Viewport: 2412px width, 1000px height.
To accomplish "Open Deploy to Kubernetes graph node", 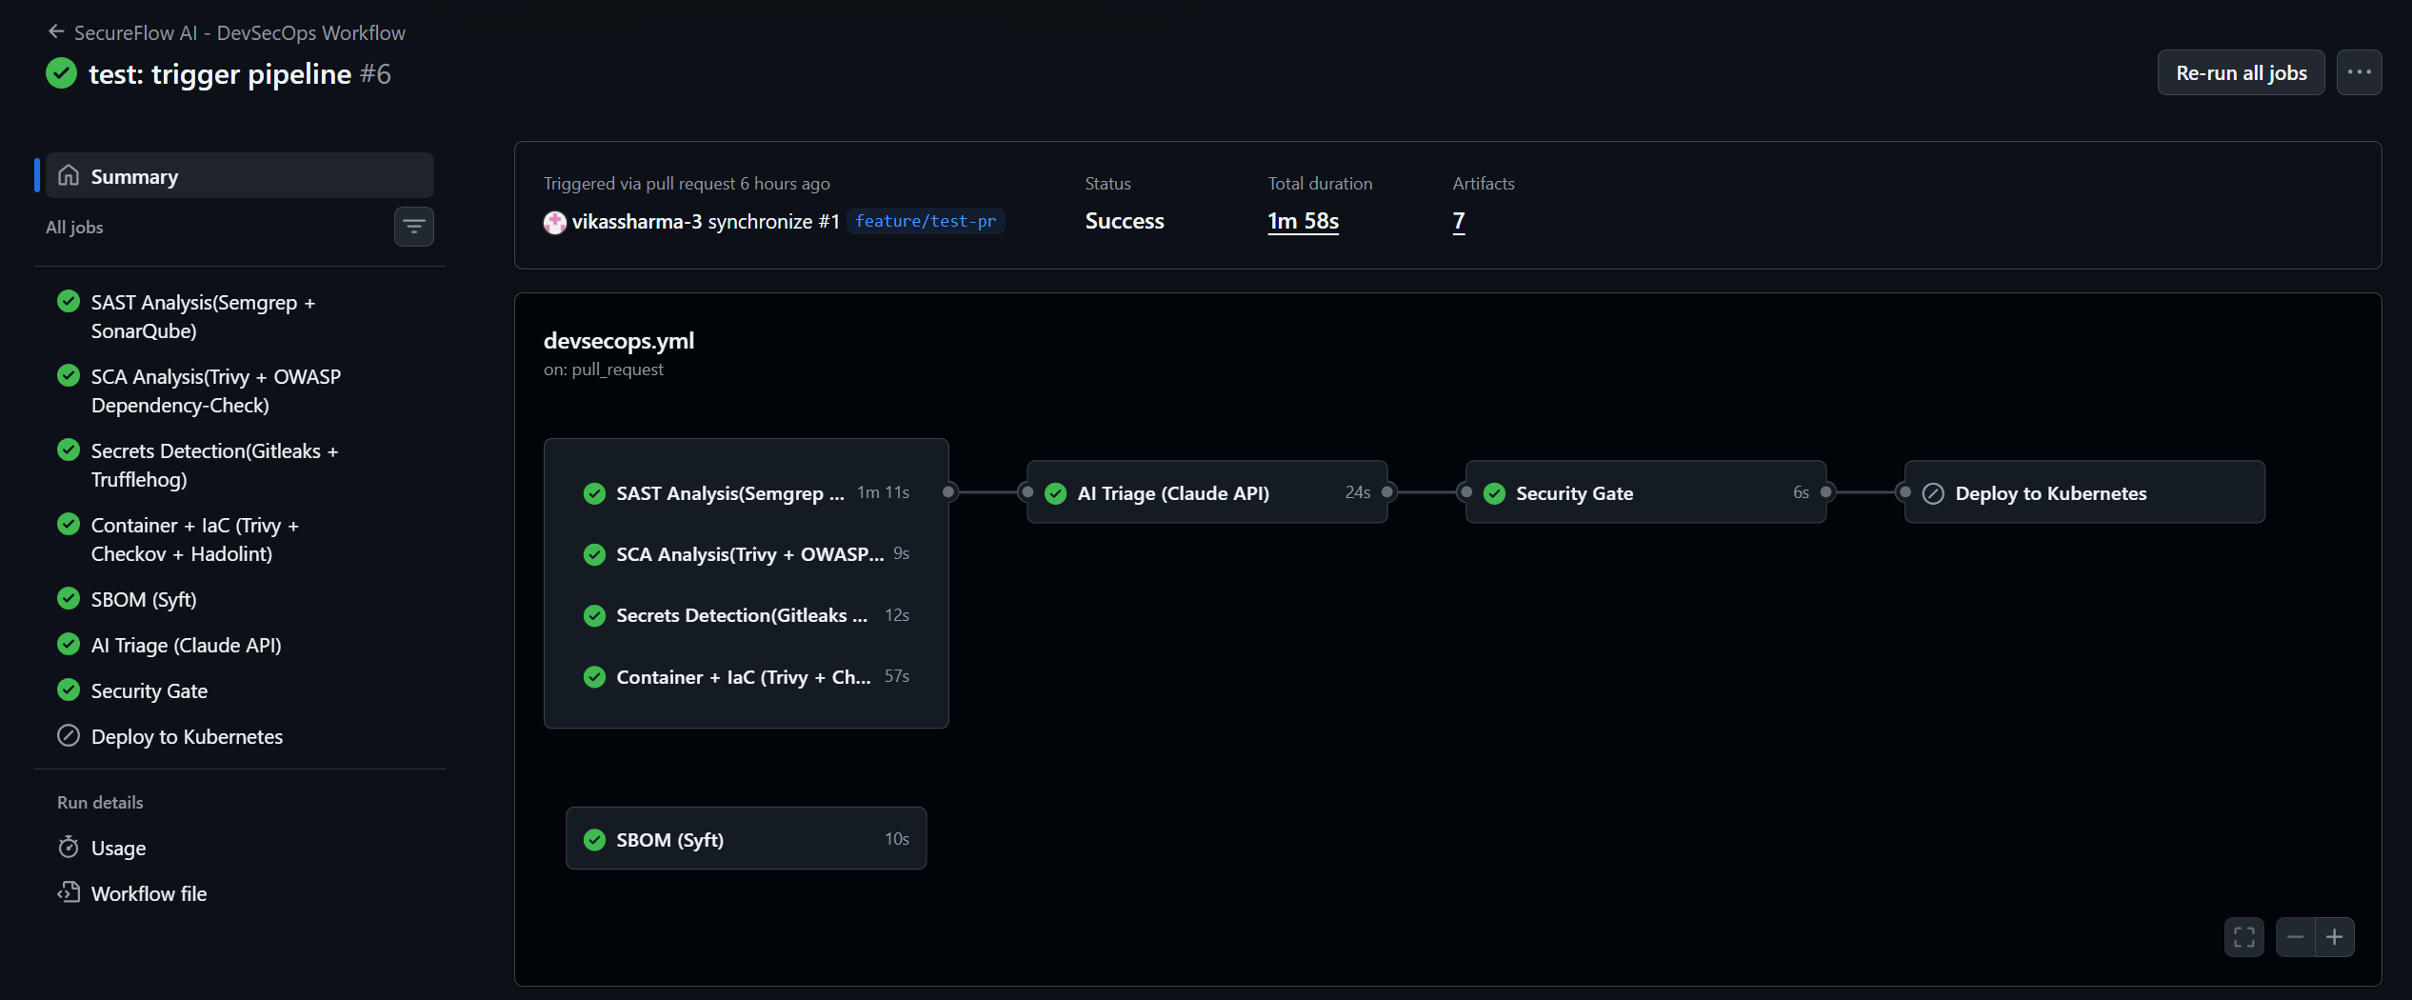I will pyautogui.click(x=2084, y=492).
